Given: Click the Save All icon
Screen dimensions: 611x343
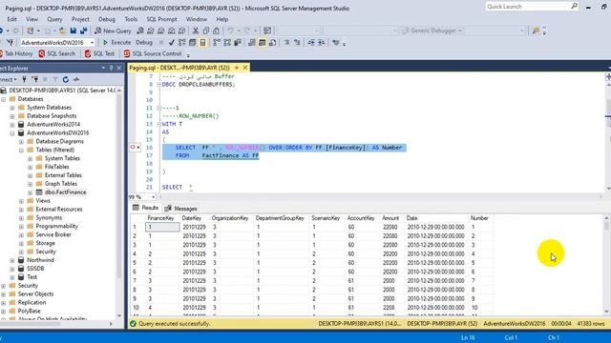Looking at the screenshot, I should click(83, 30).
